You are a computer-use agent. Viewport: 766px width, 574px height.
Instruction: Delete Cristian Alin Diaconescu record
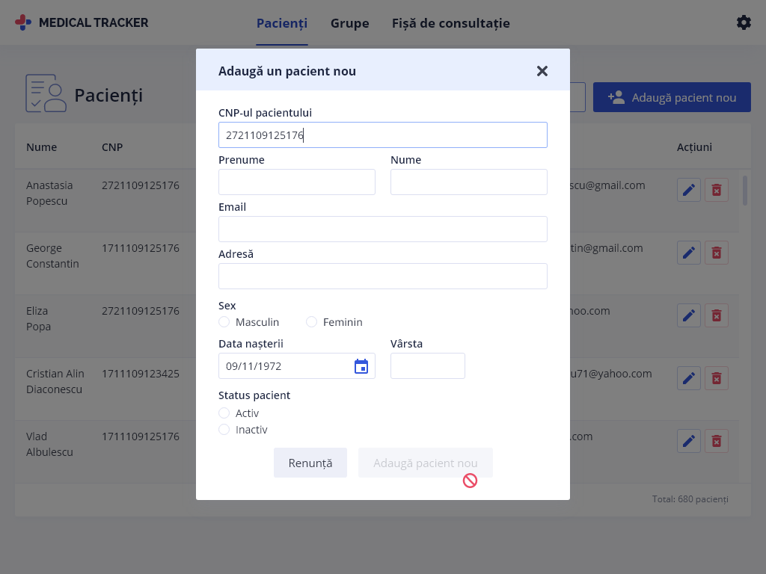point(716,378)
